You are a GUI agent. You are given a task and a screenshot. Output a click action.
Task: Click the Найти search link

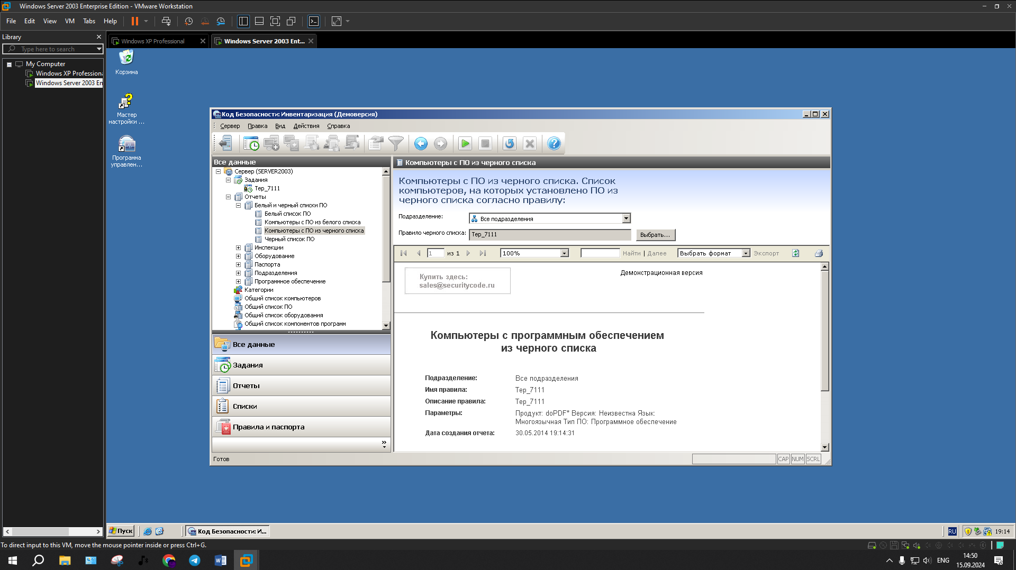[631, 253]
